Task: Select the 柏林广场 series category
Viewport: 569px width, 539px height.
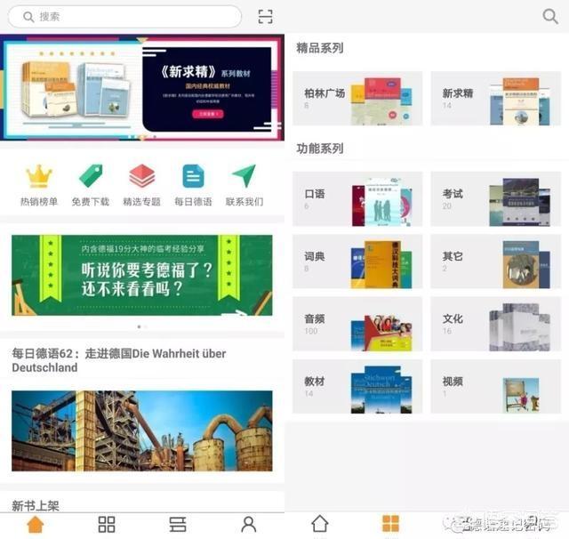Action: point(357,99)
